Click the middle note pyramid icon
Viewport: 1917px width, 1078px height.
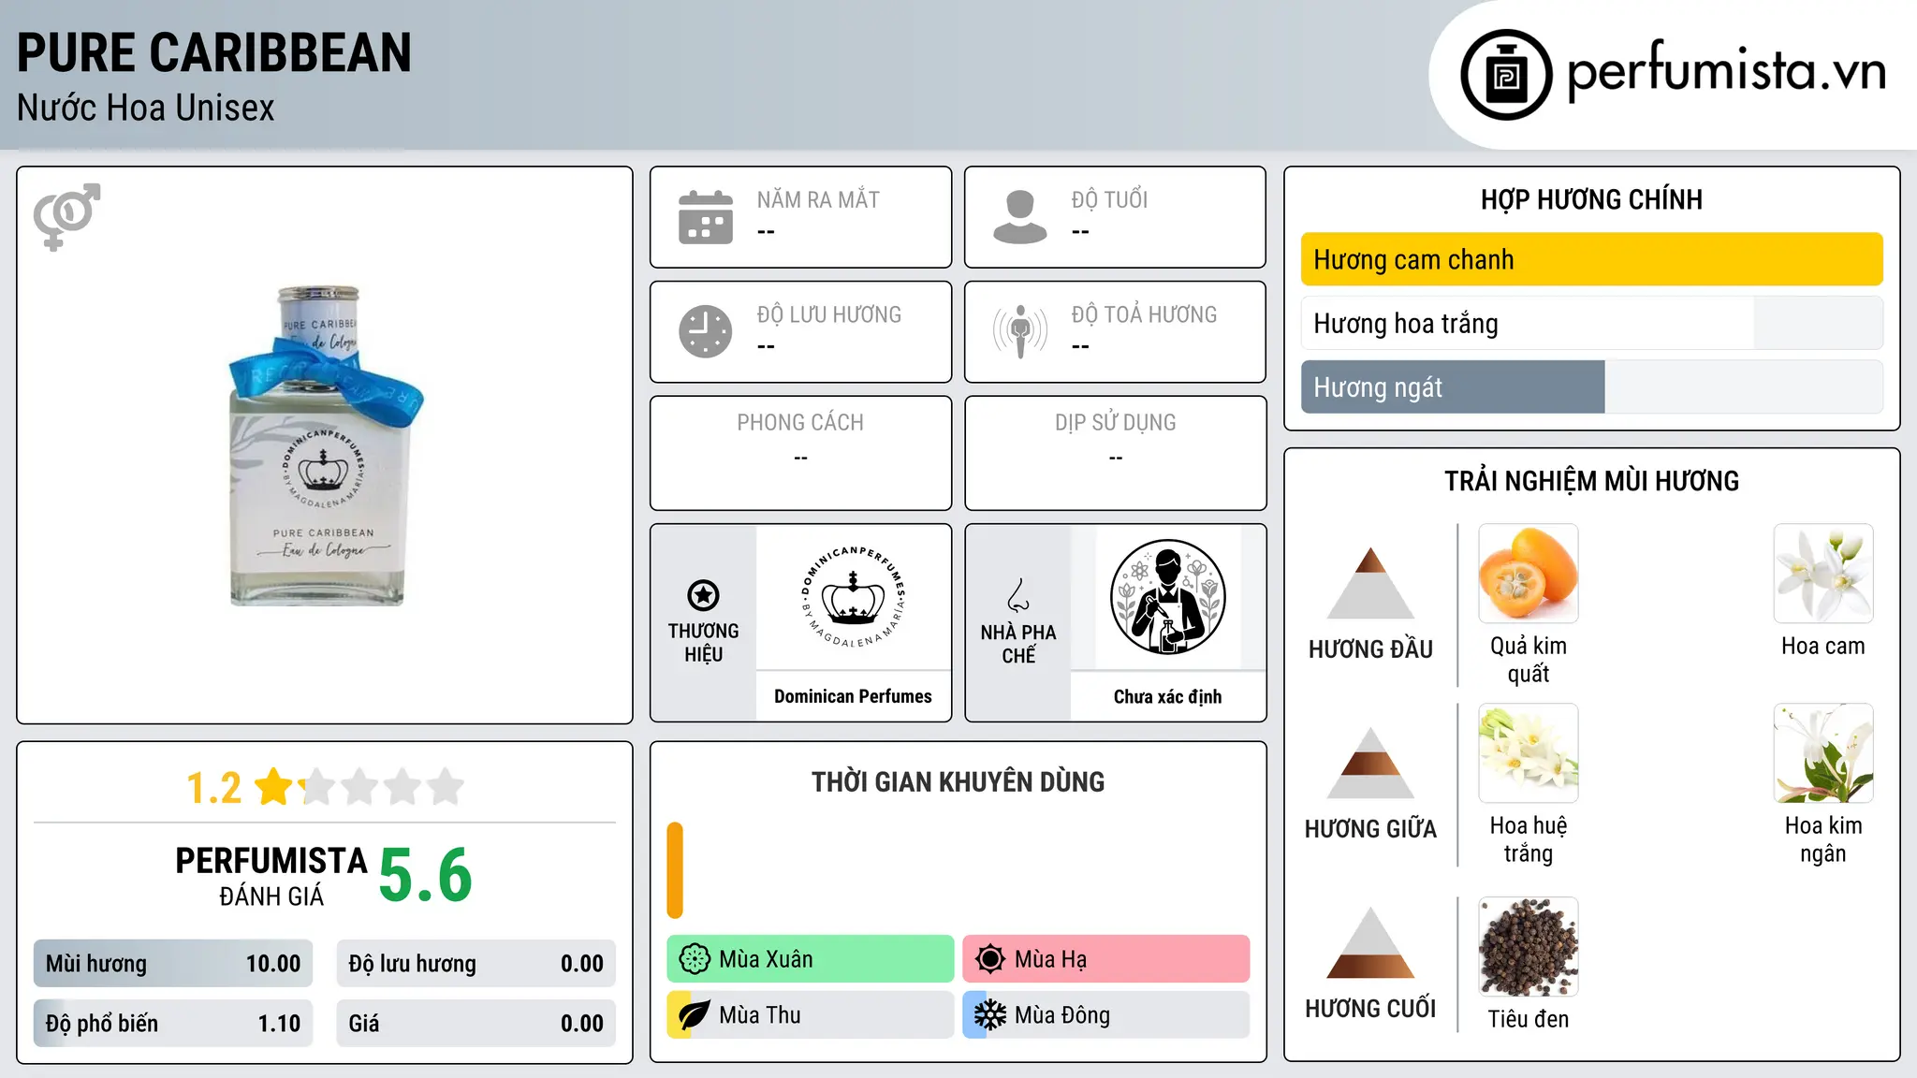(x=1370, y=763)
